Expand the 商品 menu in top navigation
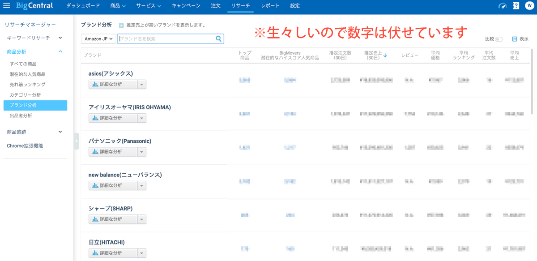Screen dimensions: 537x261 click(118, 6)
